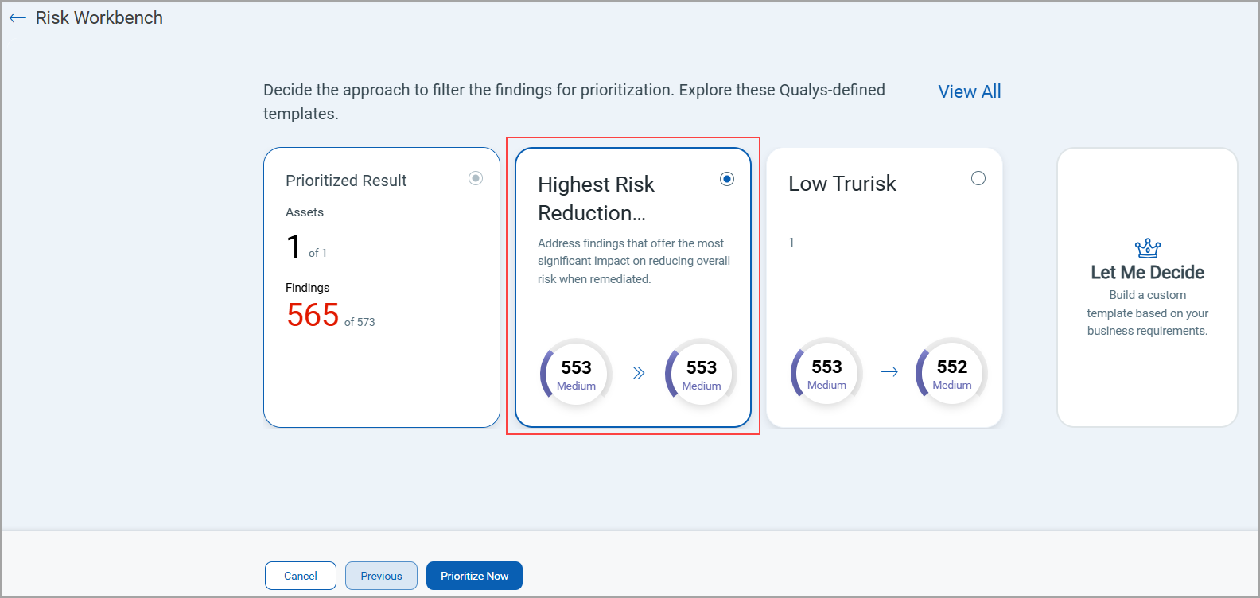Select the Highest Risk Reduction radio button
The image size is (1260, 598).
tap(726, 179)
